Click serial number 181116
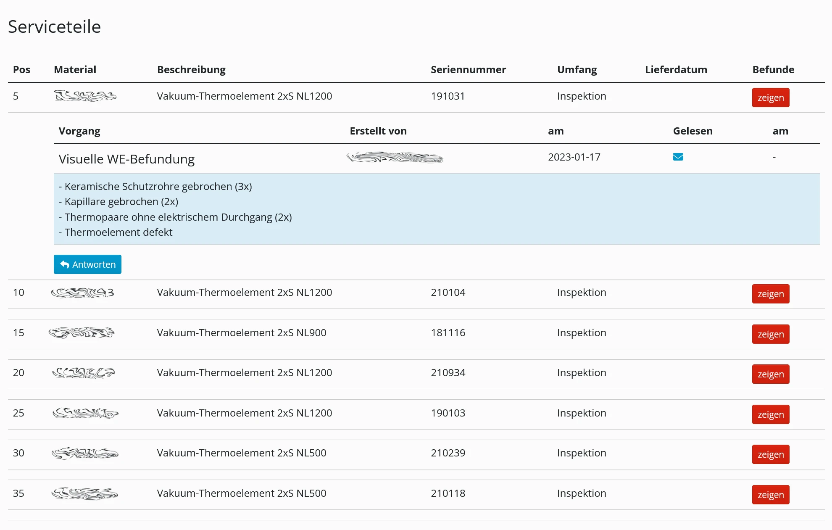 pos(448,332)
